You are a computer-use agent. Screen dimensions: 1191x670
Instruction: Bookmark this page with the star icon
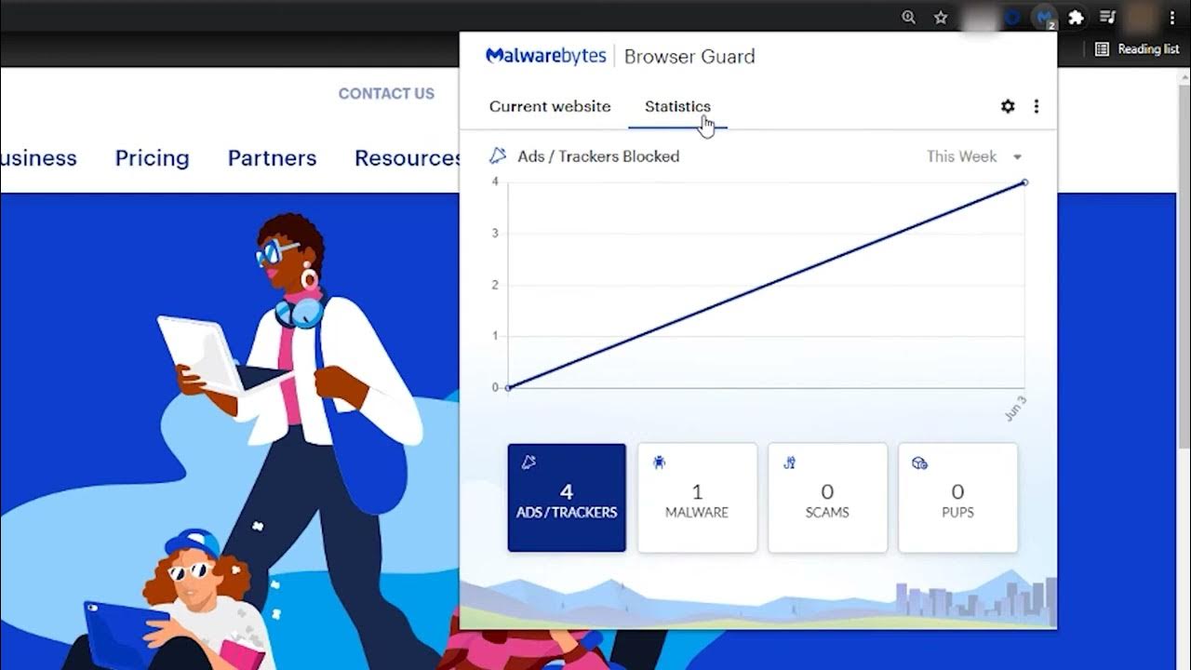pyautogui.click(x=941, y=17)
